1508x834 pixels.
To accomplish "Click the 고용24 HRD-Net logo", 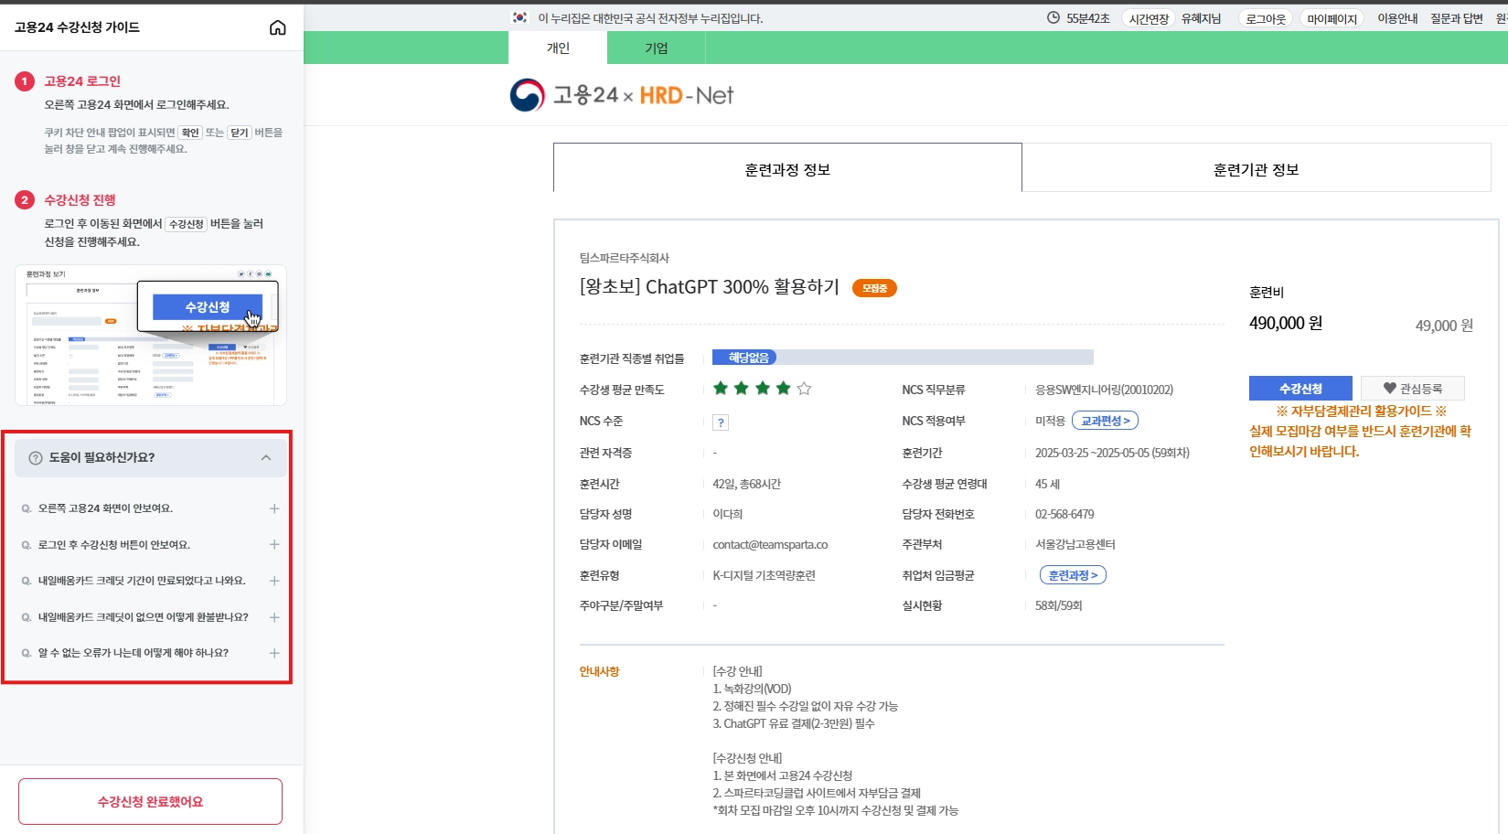I will click(x=622, y=95).
